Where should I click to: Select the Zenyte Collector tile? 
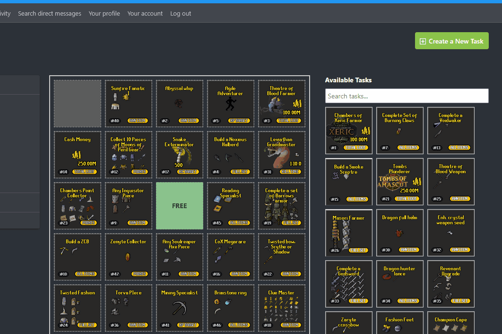[129, 257]
